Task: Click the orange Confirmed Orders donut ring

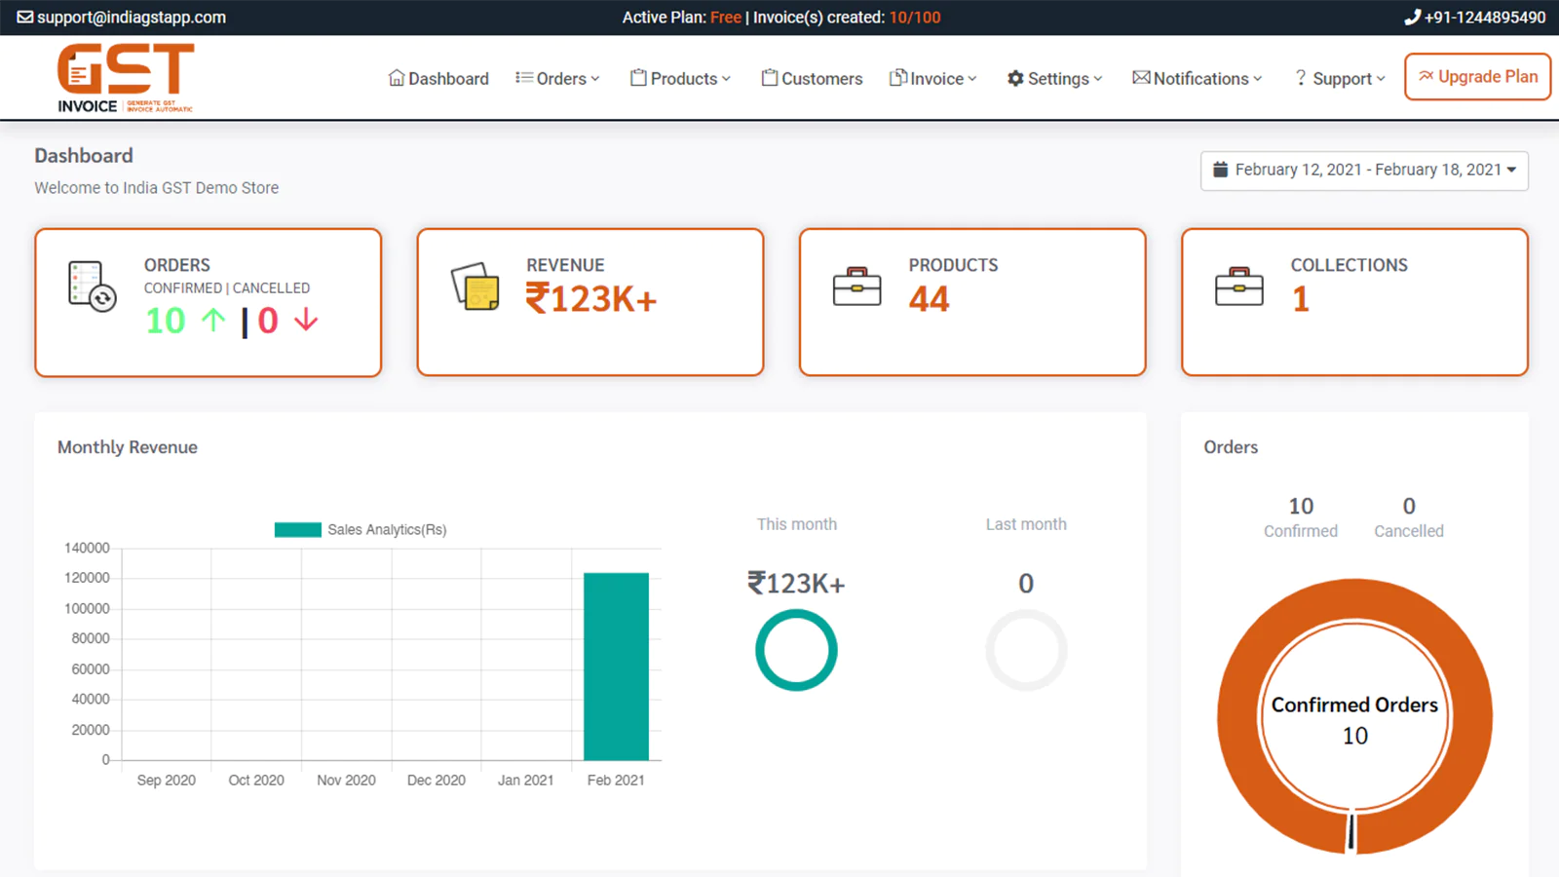Action: pyautogui.click(x=1237, y=716)
